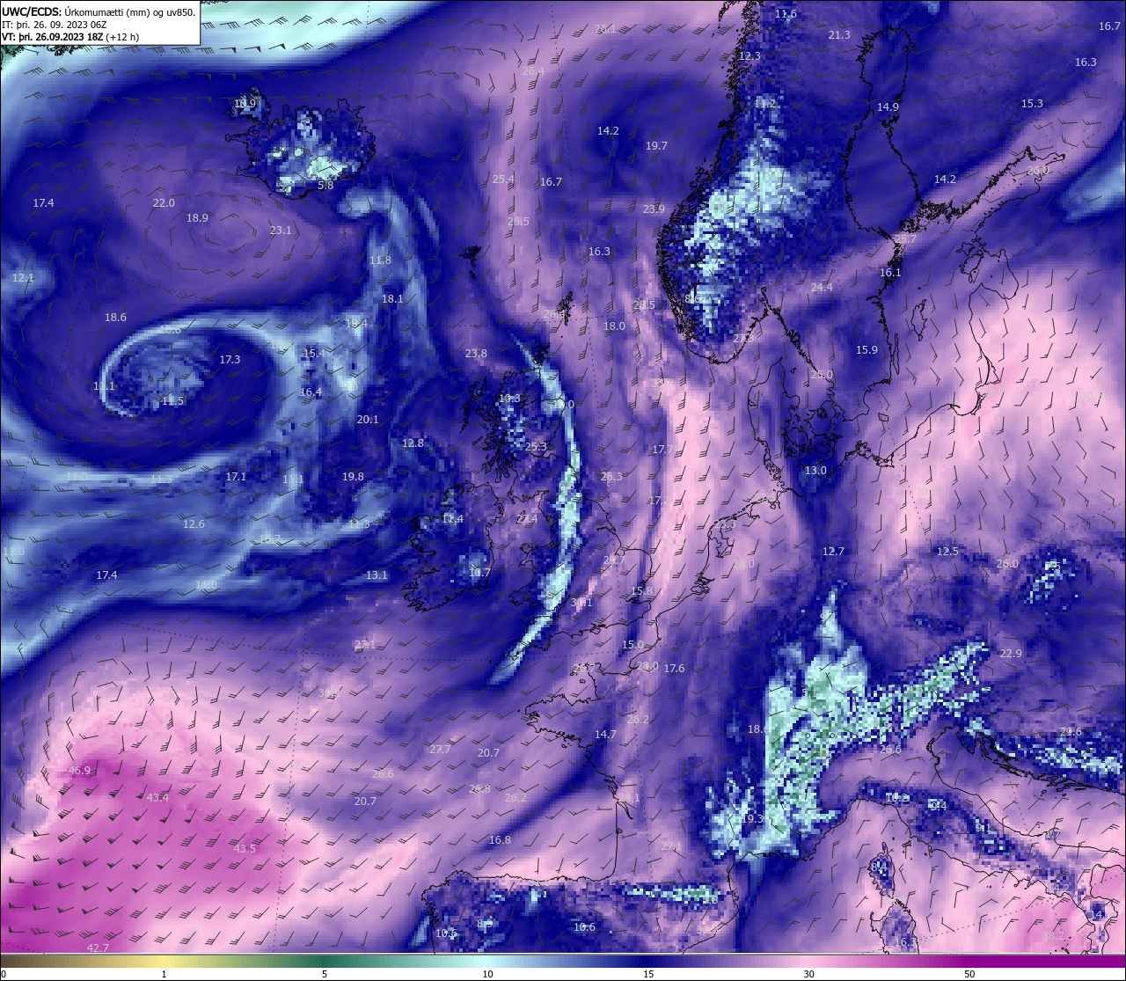
Task: Click the '5' tick label on the colour scale
Action: 325,974
